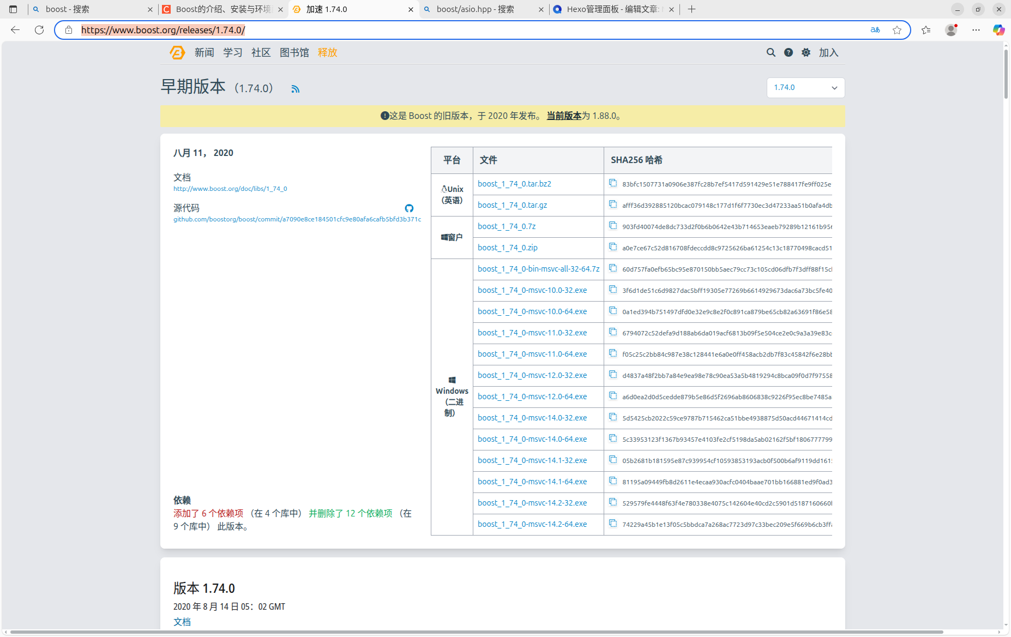
Task: Download boost_1_74_0-msvc-12.0-32.exe
Action: coord(532,375)
